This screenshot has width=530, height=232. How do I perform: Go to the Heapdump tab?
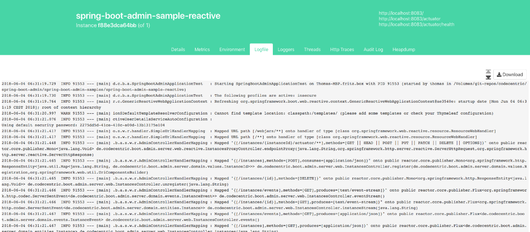(x=403, y=49)
